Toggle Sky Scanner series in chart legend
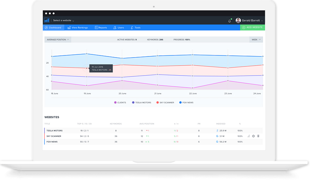The image size is (311, 182). coord(165,102)
